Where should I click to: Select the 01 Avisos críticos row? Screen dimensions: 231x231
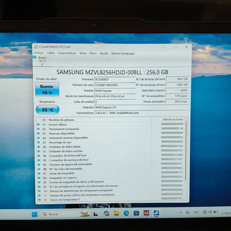(110, 125)
